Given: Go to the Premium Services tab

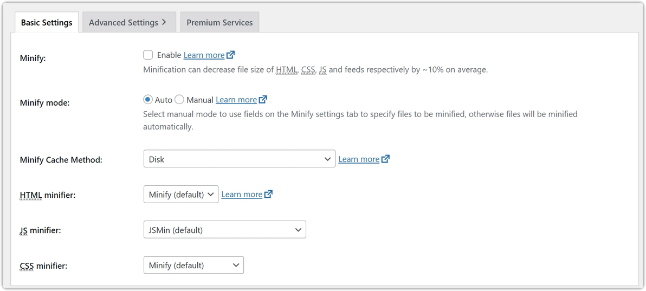Looking at the screenshot, I should tap(219, 22).
